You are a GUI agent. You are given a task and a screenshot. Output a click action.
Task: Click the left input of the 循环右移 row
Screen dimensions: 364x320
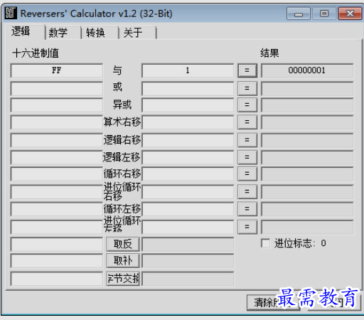click(x=57, y=174)
